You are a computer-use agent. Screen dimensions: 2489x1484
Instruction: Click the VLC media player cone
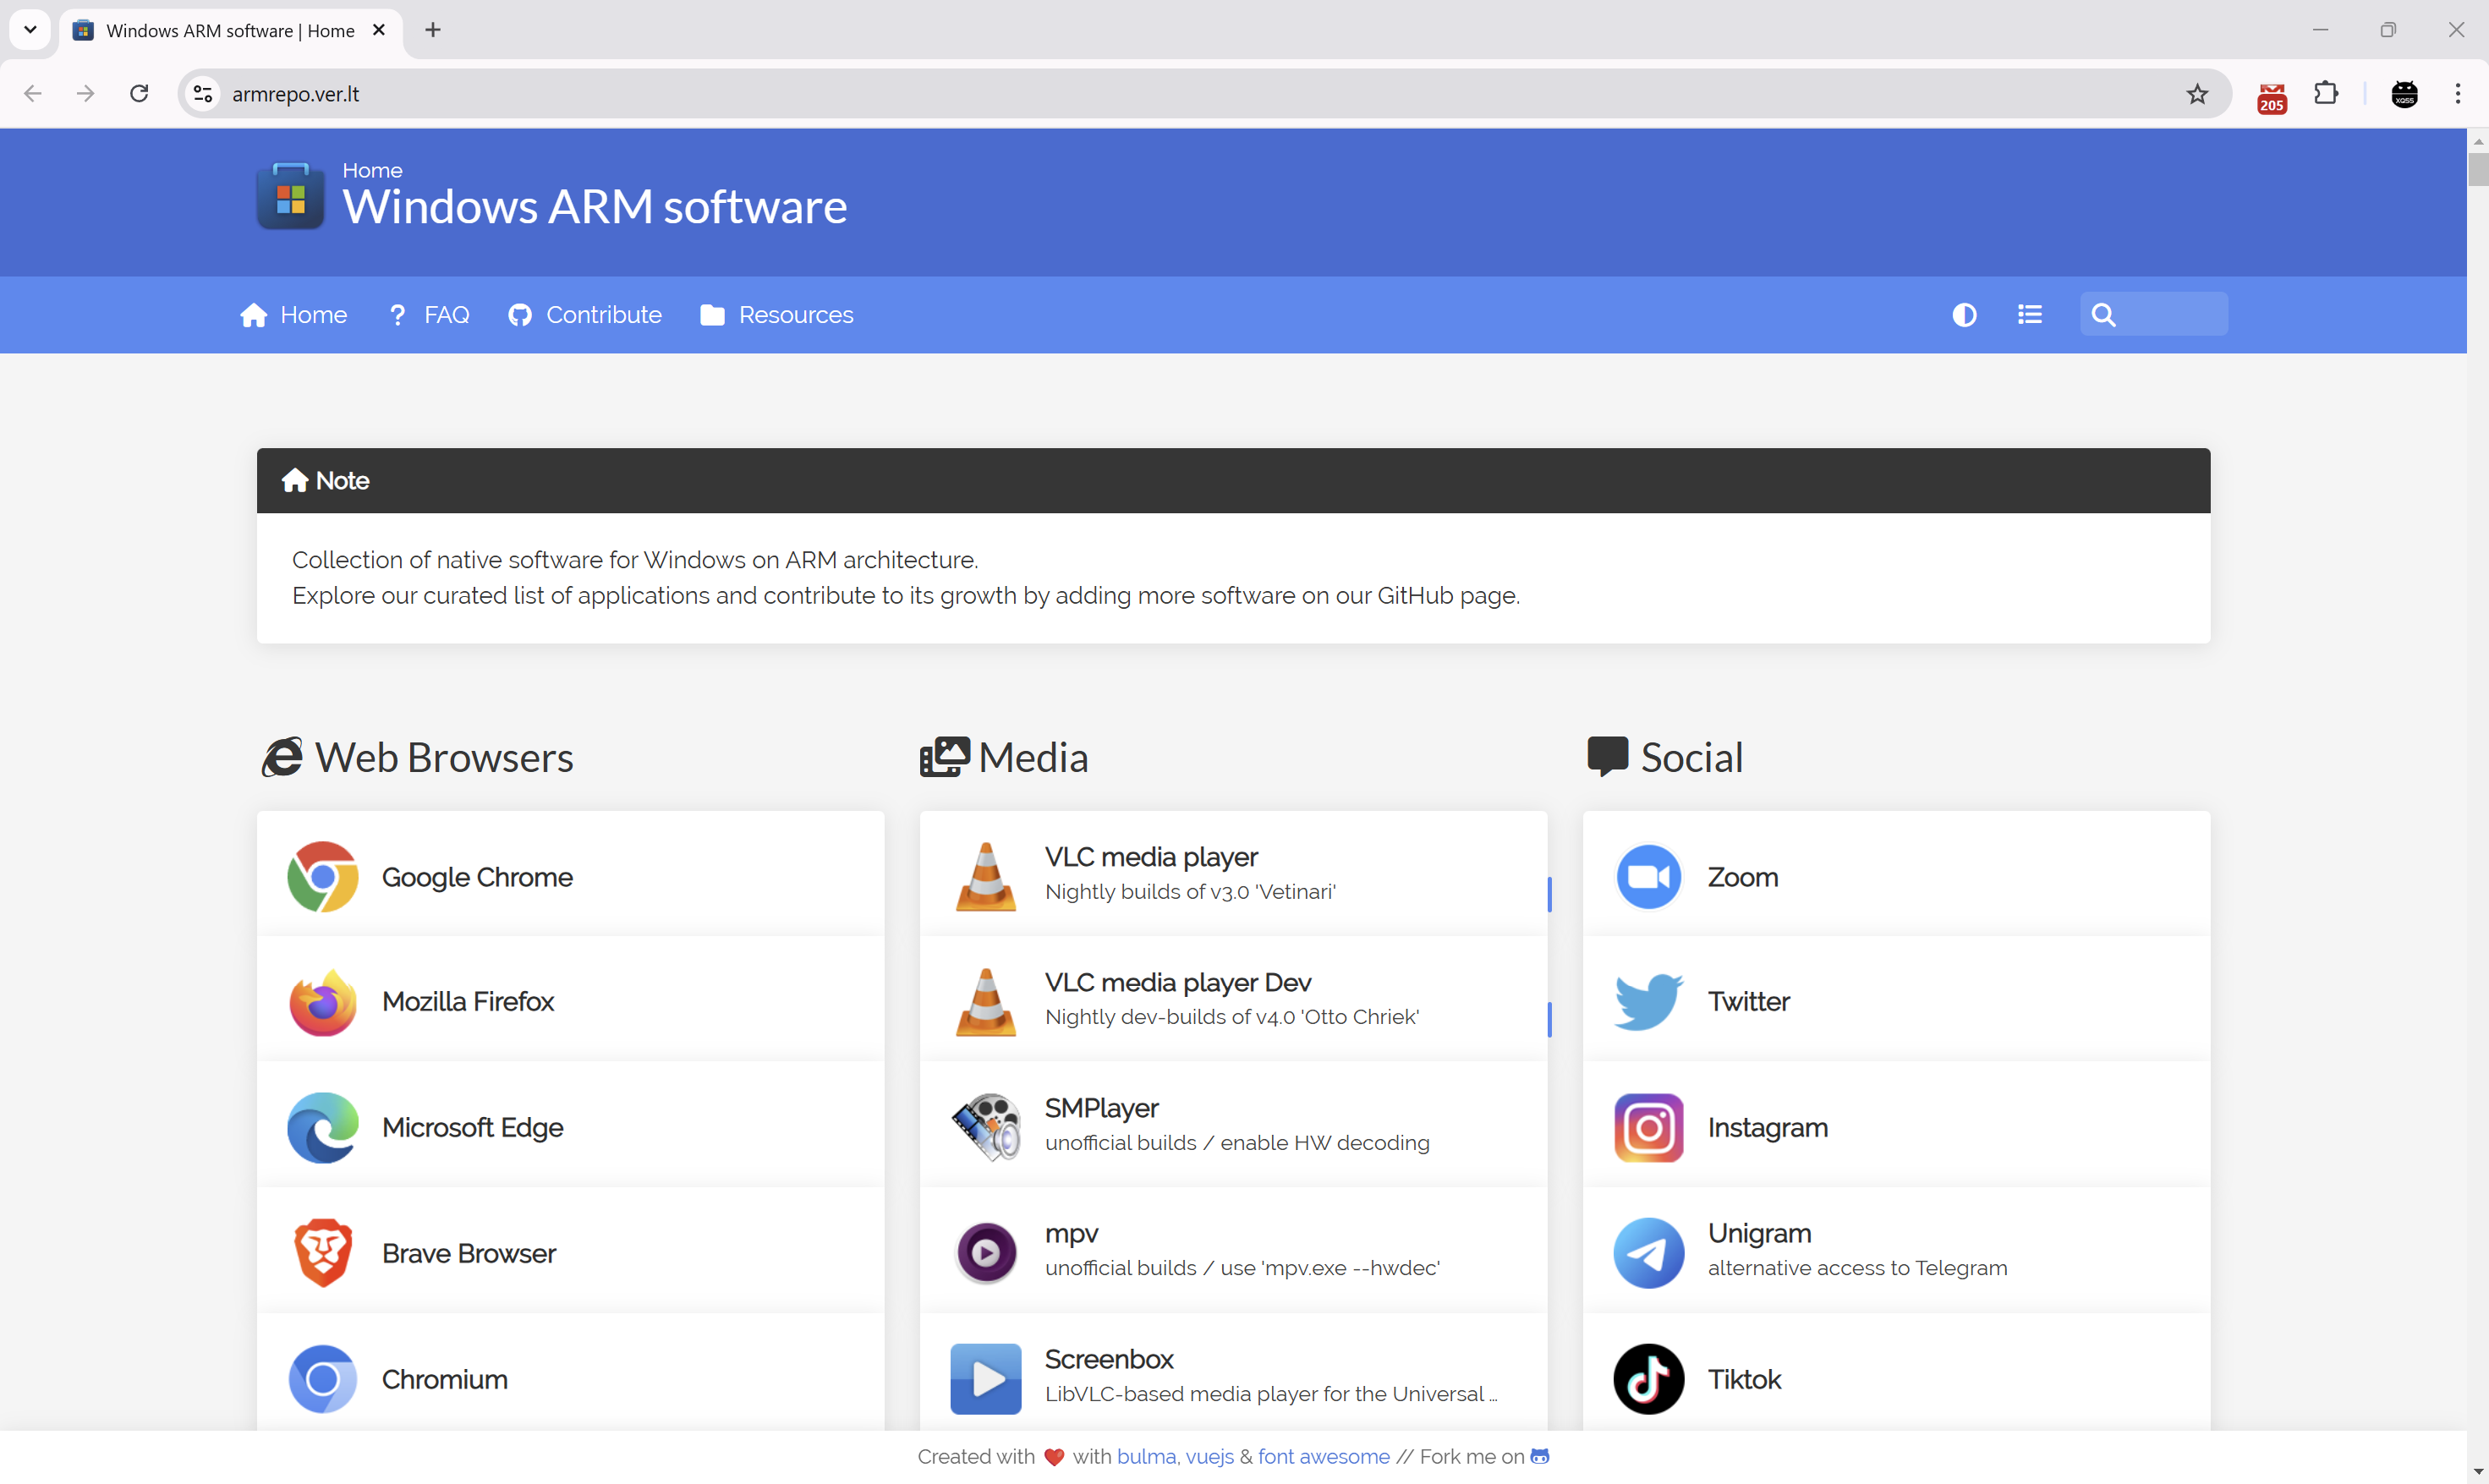[985, 877]
